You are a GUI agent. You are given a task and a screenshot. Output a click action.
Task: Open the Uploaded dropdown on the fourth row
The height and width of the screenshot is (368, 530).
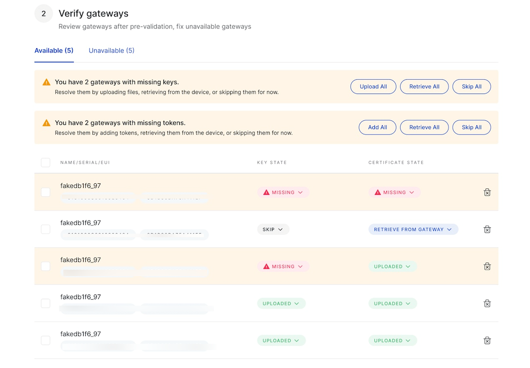(281, 303)
